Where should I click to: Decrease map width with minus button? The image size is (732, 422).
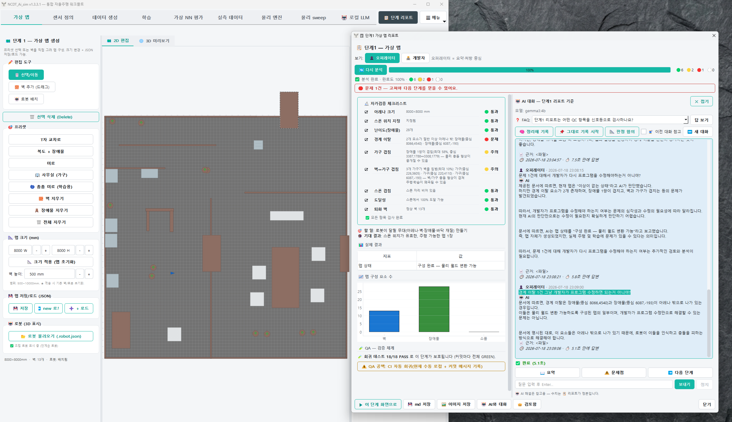tap(37, 250)
